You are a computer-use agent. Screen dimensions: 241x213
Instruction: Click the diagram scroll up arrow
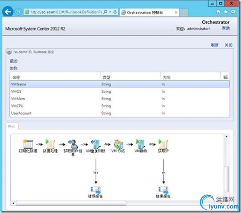tap(226, 137)
